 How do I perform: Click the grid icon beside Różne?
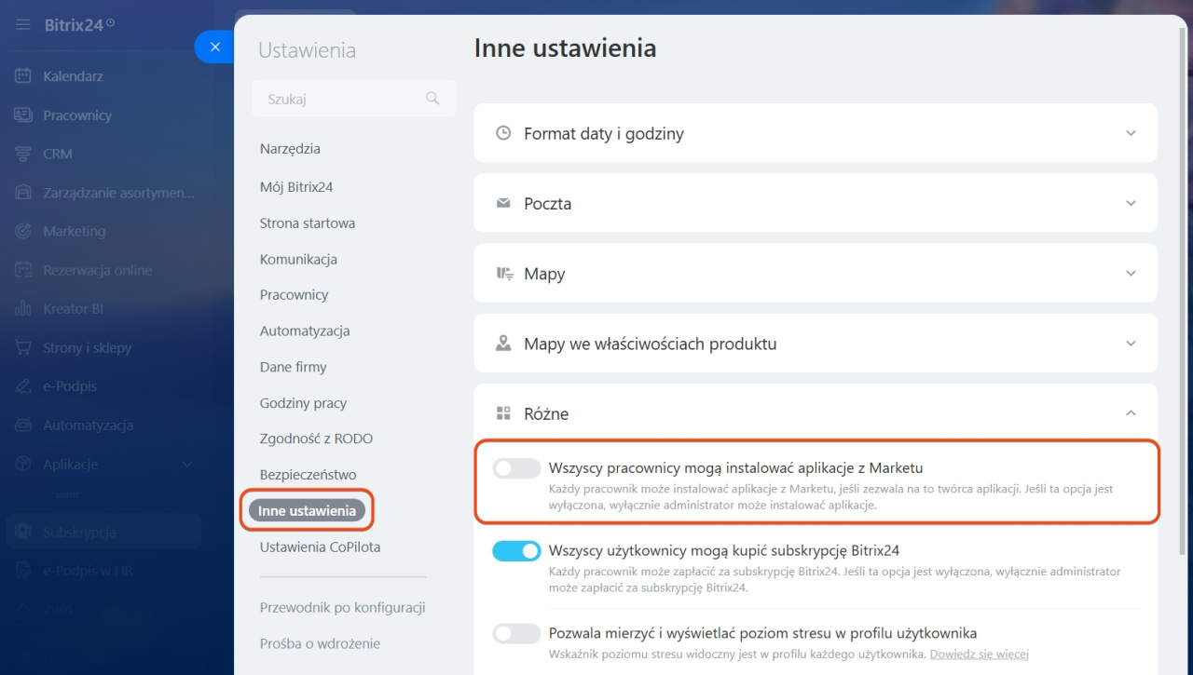(x=503, y=413)
